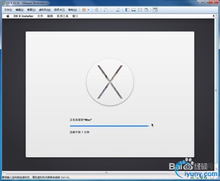This screenshot has height=181, width=220.
Task: Open the power options dropdown arrow beside the pause icon
Action: click(88, 10)
